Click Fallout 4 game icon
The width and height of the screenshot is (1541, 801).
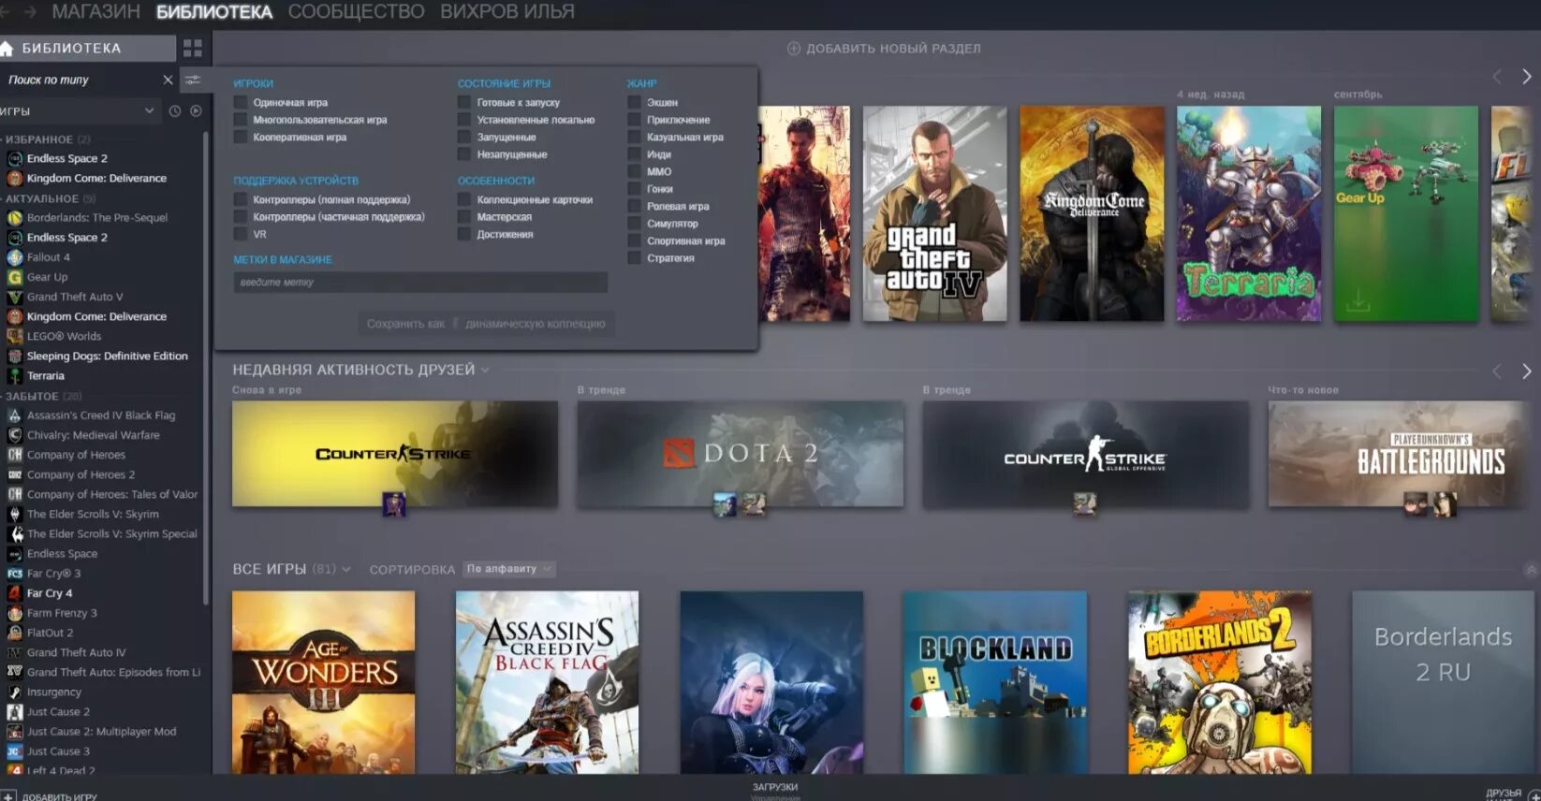coord(15,257)
